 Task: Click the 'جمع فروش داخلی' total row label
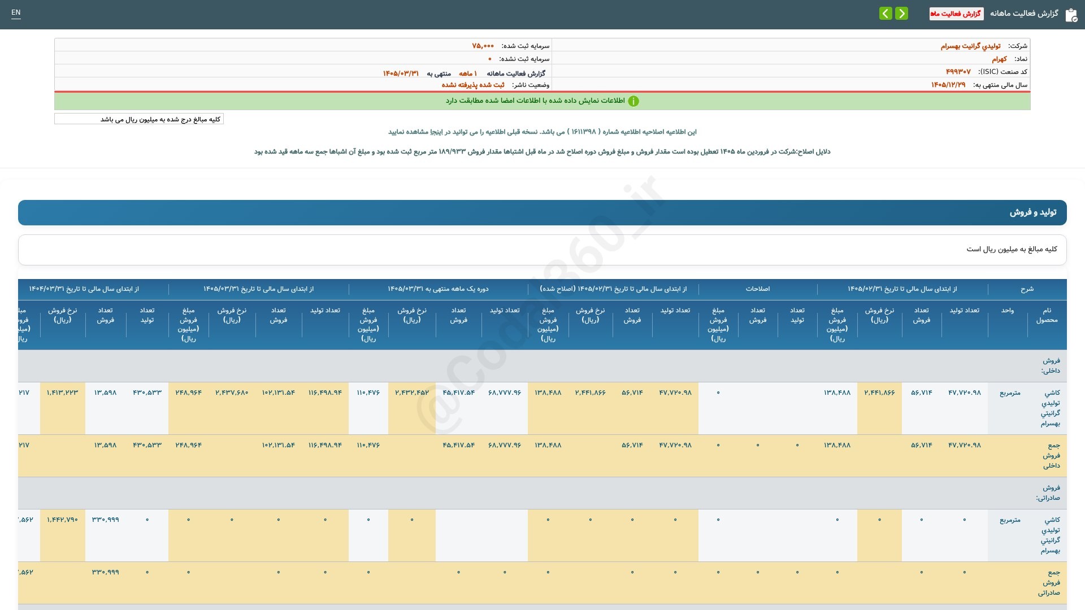point(1051,455)
